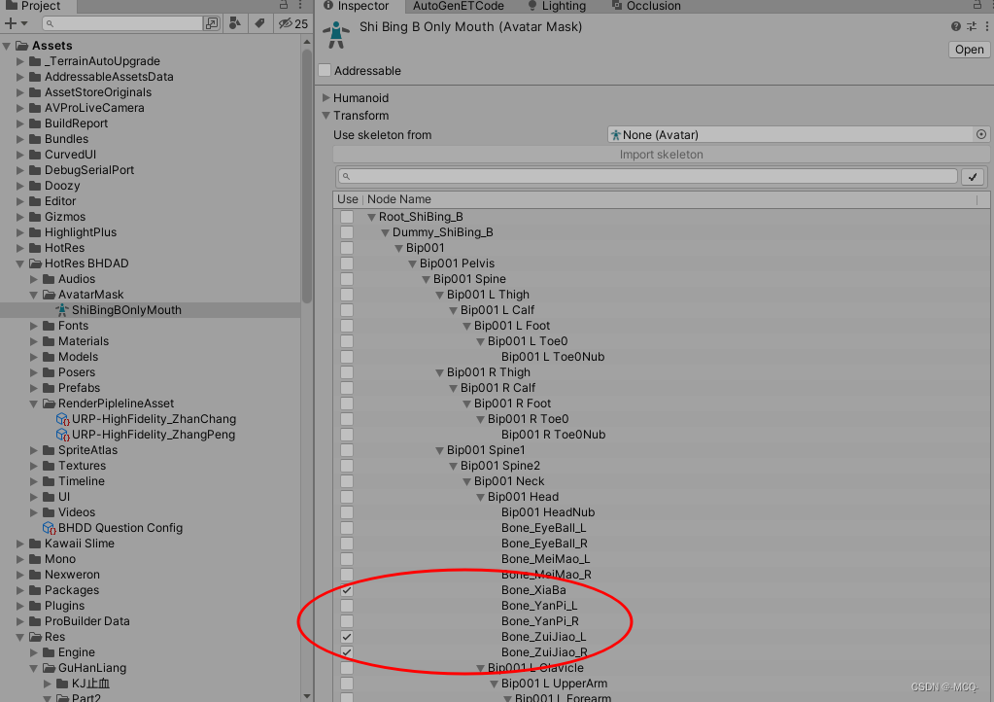This screenshot has width=994, height=702.
Task: Check the Root_ShiBing_B use checkbox
Action: 347,217
